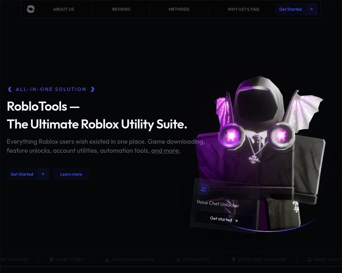This screenshot has height=273, width=342.
Task: Click the "ALL-IN-ONE SOLUTION" tagline text
Action: [51, 89]
